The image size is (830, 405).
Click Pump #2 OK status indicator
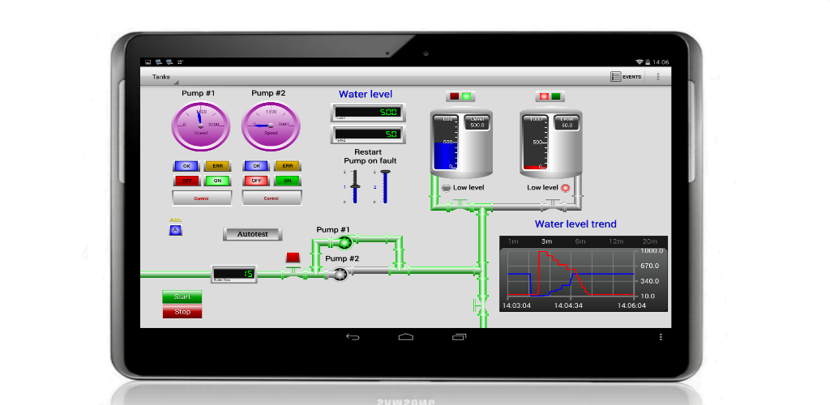(x=256, y=166)
